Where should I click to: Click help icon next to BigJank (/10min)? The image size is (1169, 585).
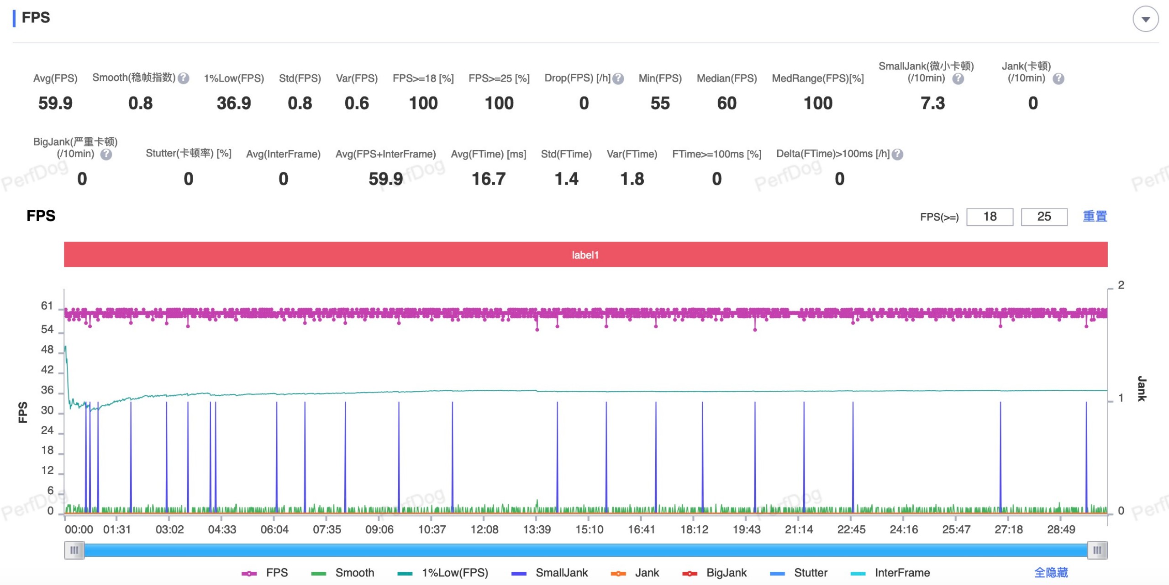tap(106, 155)
